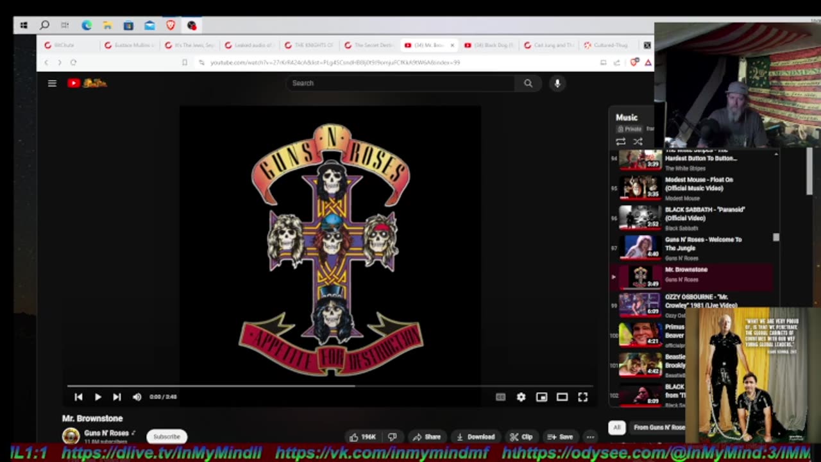
Task: Switch to the Cultured-Thug tab
Action: (610, 46)
